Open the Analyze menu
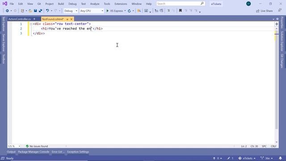The image size is (286, 161). 95,4
